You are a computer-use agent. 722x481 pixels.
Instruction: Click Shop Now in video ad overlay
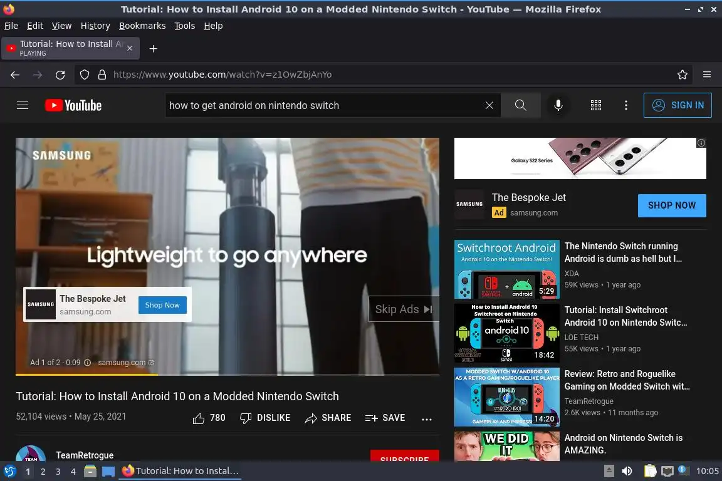point(162,305)
